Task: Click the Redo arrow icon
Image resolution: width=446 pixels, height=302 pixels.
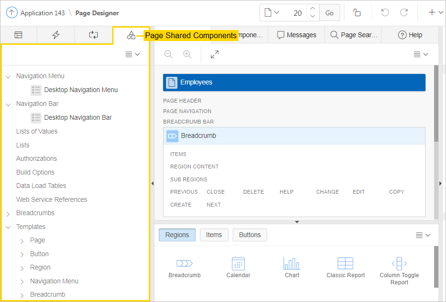Action: point(404,13)
